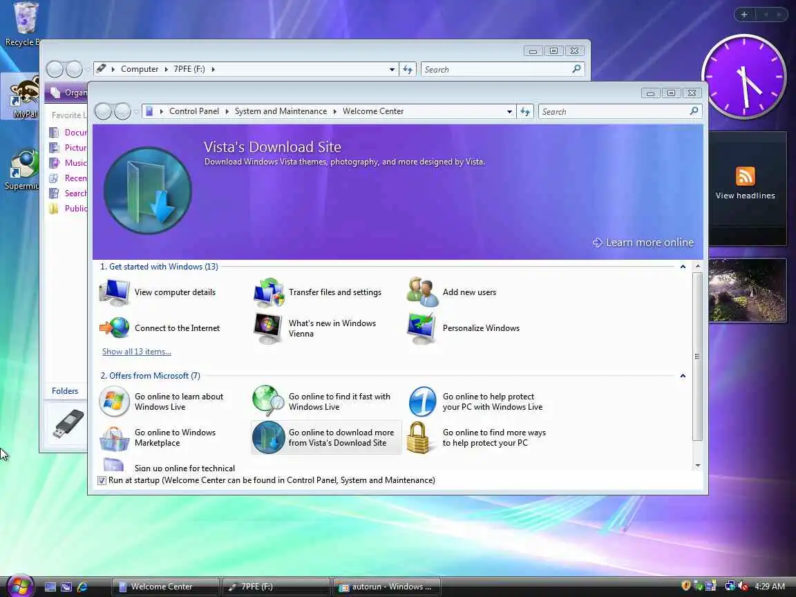Click Computer breadcrumb in 7PFE window
This screenshot has height=597, width=796.
140,69
